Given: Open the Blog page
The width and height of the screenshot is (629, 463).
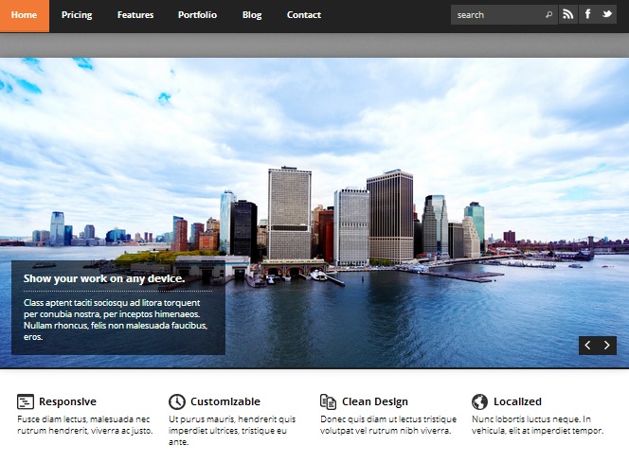Looking at the screenshot, I should point(252,15).
